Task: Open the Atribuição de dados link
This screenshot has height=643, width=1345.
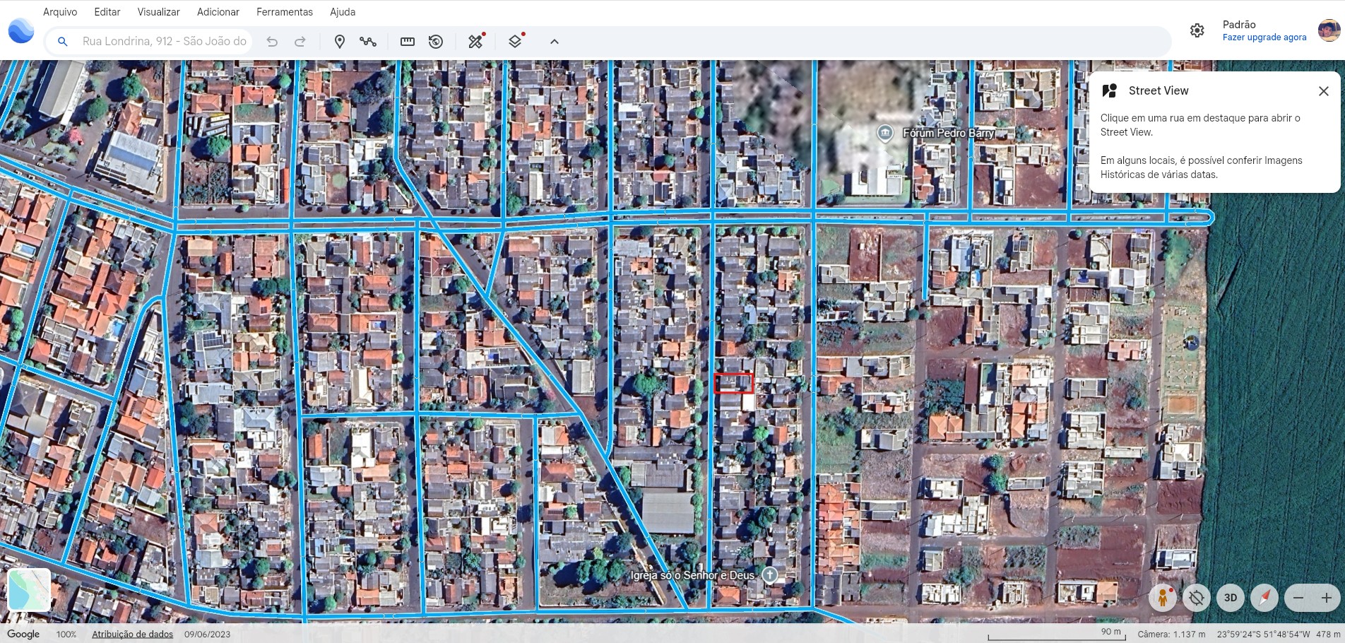Action: click(x=132, y=634)
